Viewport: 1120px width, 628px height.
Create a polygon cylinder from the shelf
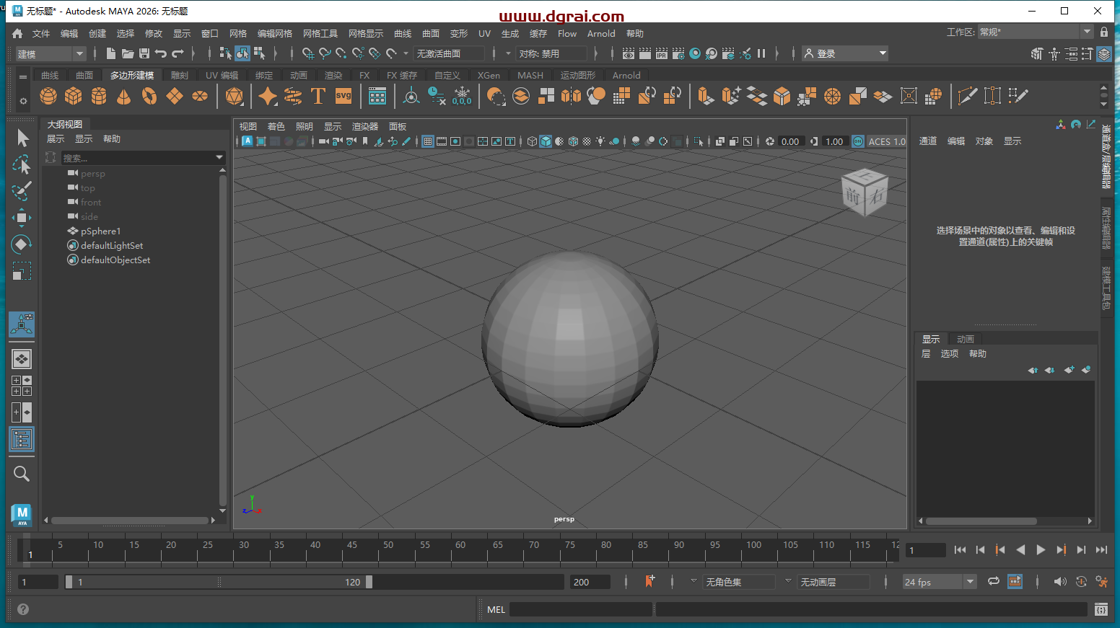coord(99,96)
